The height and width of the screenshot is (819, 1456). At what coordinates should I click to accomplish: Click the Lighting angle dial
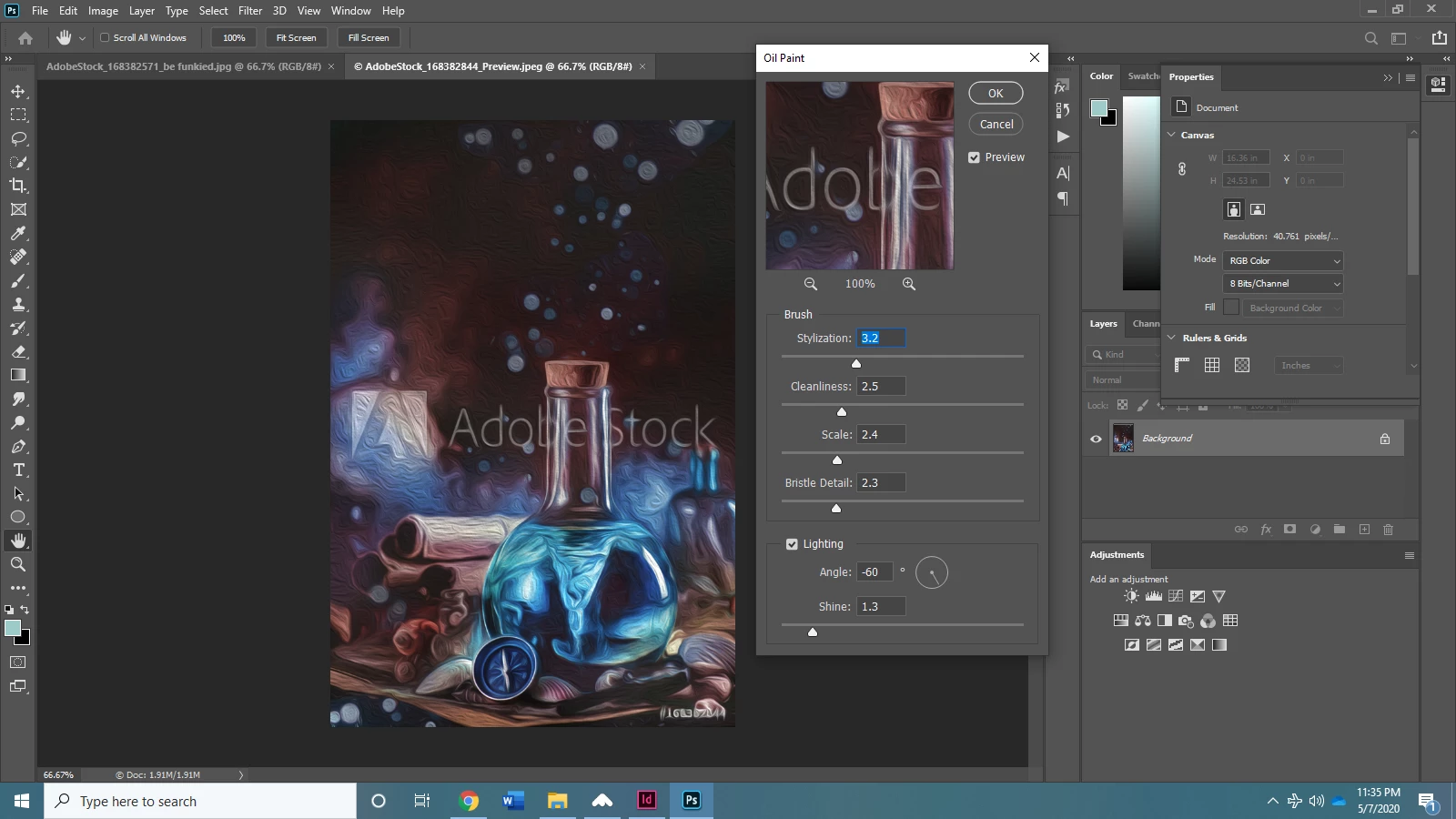coord(932,572)
